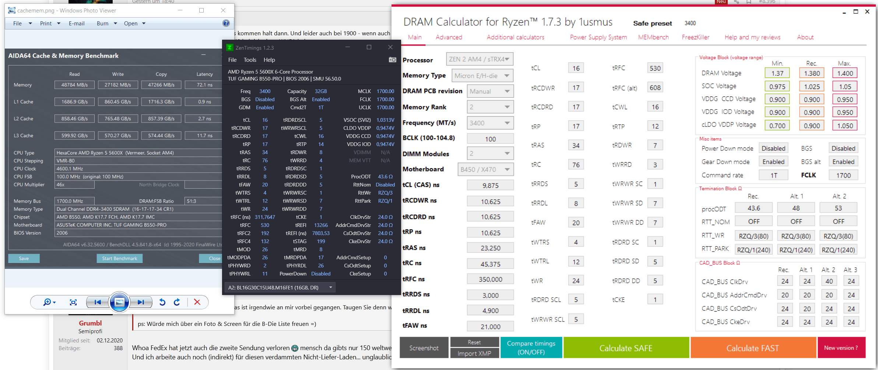878x370 pixels.
Task: Expand the Processor dropdown
Action: point(480,59)
